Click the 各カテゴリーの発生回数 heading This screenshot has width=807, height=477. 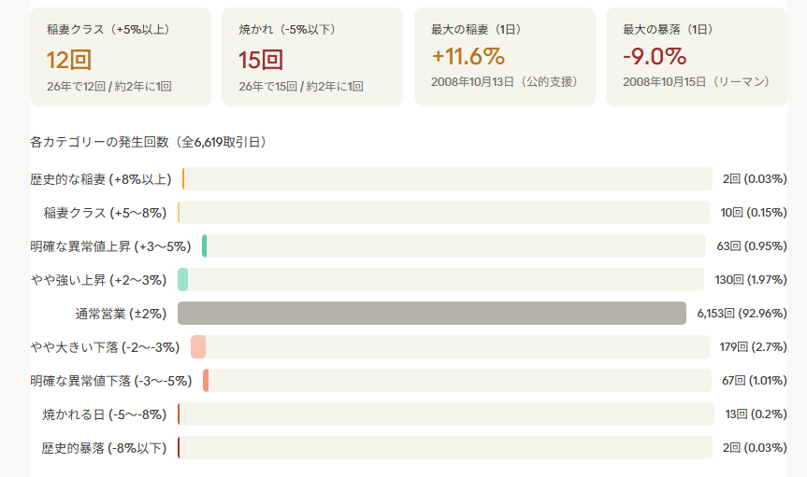149,143
